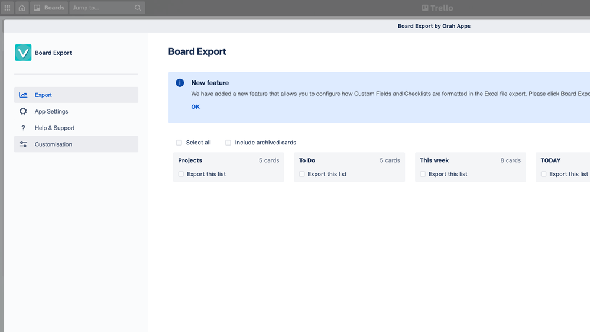Viewport: 590px width, 332px height.
Task: Click the Customisation sliders icon
Action: tap(23, 144)
